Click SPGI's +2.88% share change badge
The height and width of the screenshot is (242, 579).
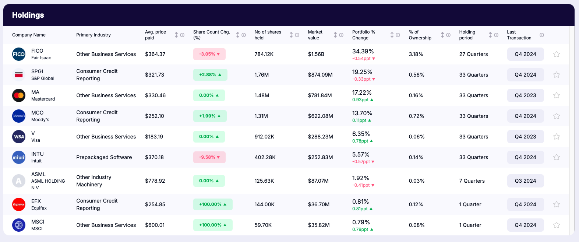pos(210,75)
